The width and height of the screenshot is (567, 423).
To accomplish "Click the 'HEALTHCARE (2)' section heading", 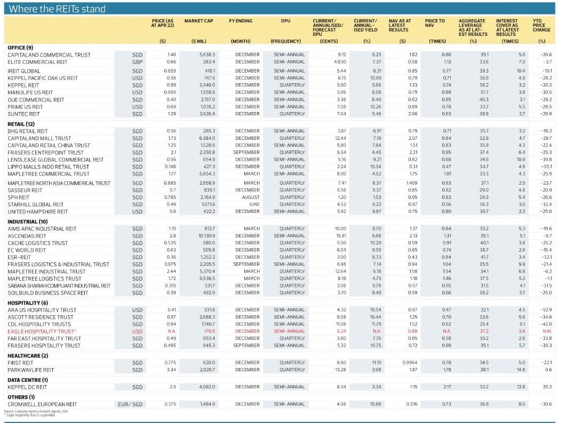I will tap(28, 356).
